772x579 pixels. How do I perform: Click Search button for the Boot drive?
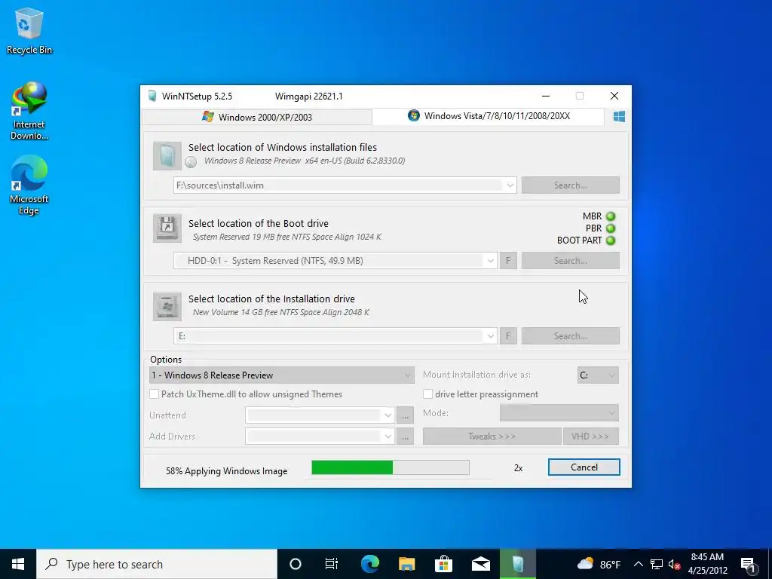pos(570,261)
